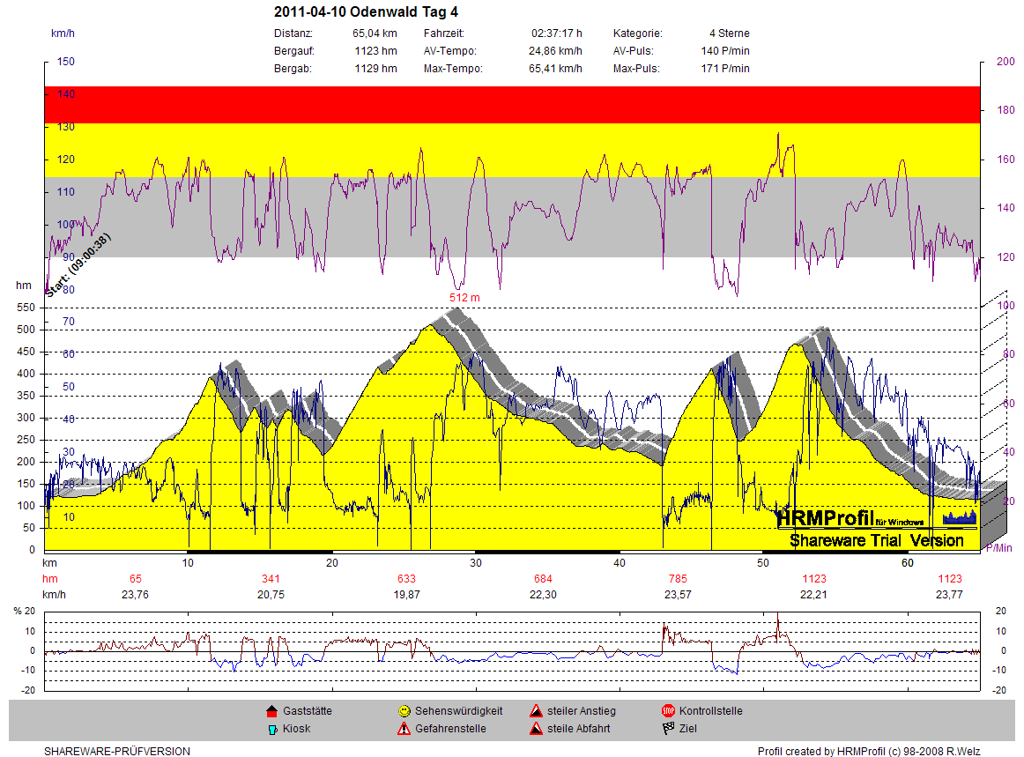The width and height of the screenshot is (1024, 757).
Task: Click the Ziel checkered flag icon
Action: pos(668,729)
